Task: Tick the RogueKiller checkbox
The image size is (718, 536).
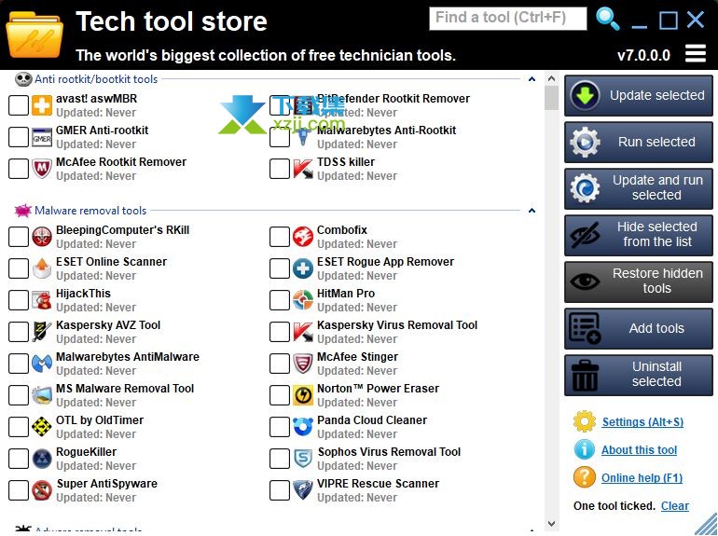Action: point(19,459)
